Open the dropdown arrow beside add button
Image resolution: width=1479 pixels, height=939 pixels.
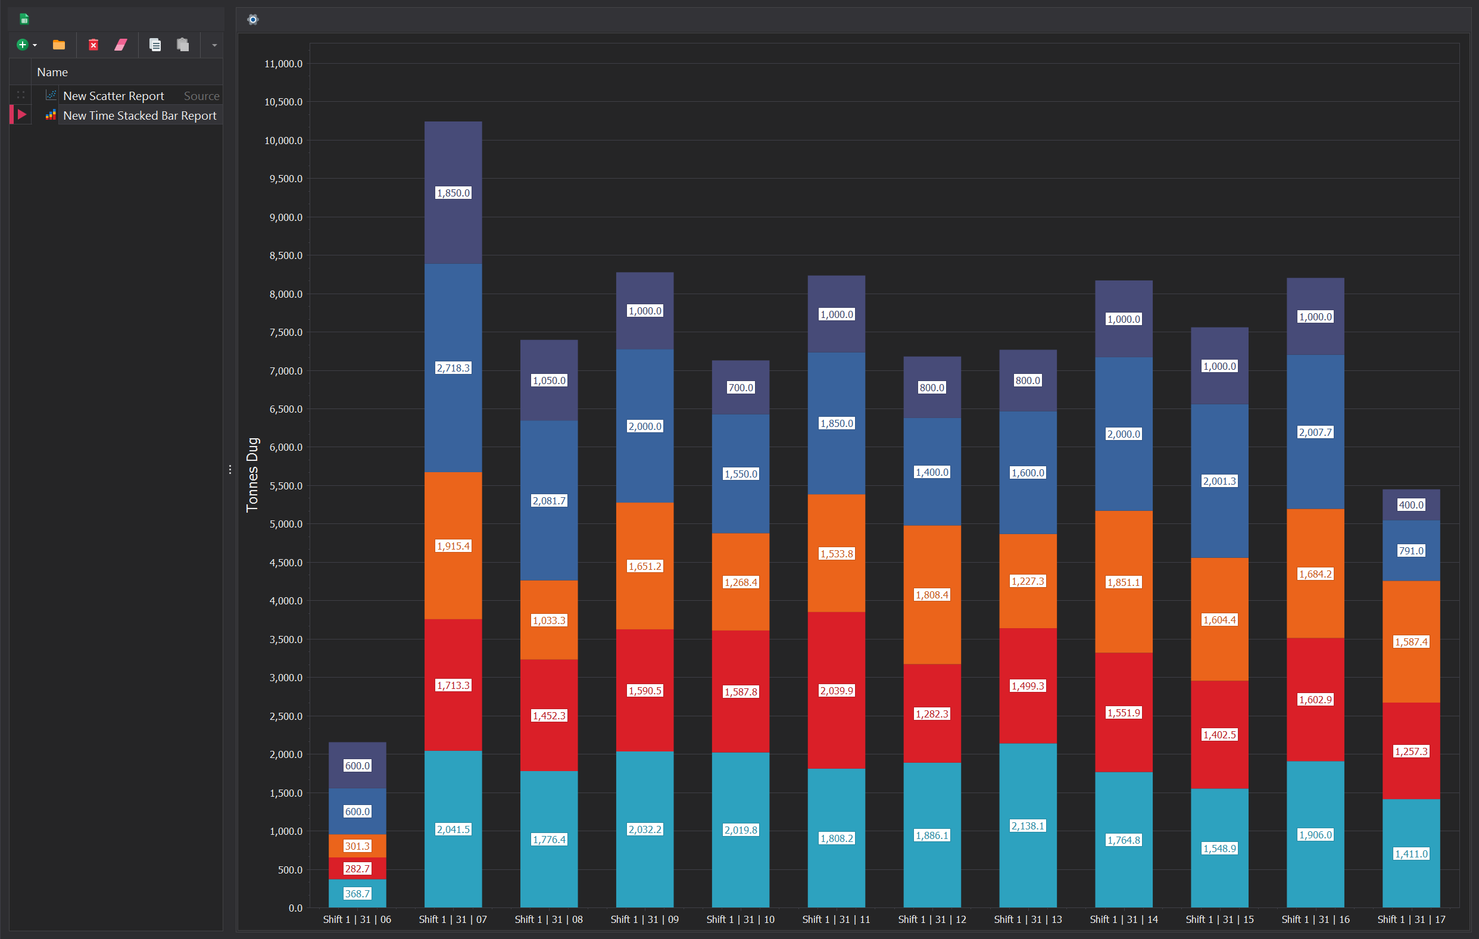point(35,45)
